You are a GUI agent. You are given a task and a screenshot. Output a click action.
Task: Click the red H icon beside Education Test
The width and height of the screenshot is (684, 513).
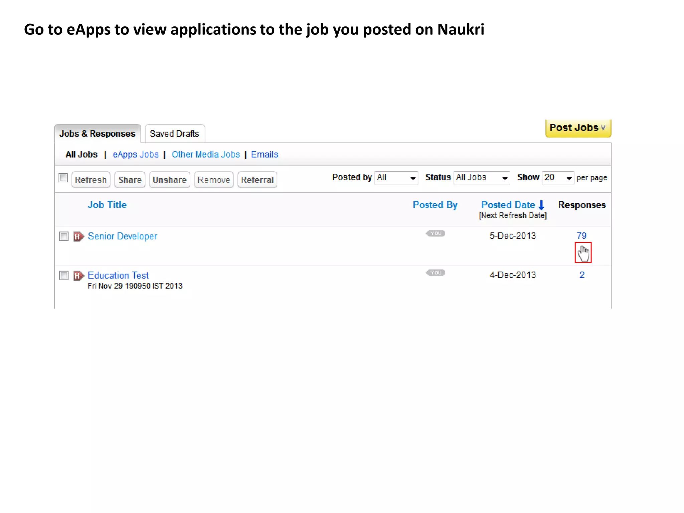click(x=78, y=276)
